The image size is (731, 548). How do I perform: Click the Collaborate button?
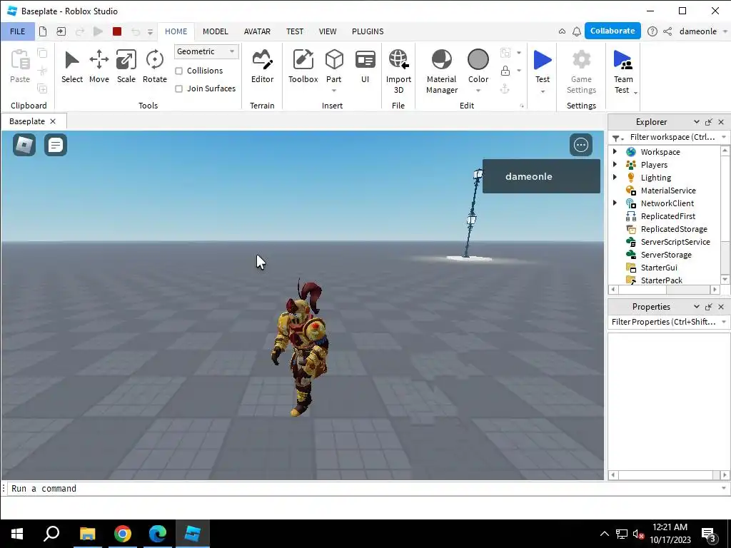pyautogui.click(x=612, y=31)
